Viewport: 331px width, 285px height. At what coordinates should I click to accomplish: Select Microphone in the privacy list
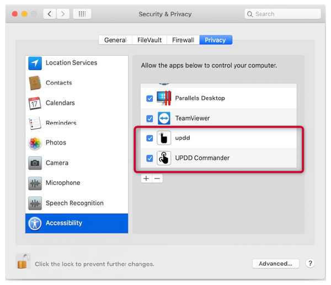[77, 183]
